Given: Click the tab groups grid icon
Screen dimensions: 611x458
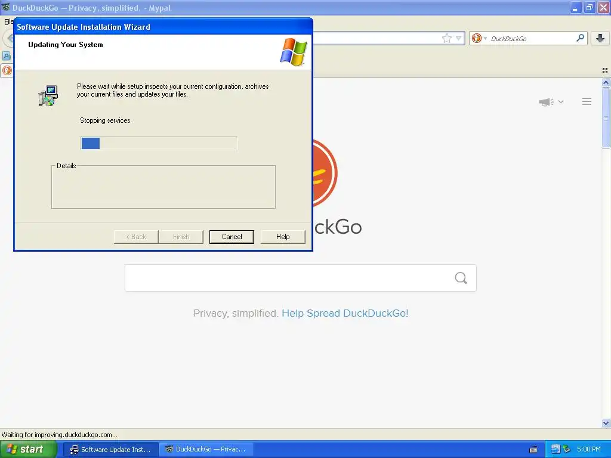Looking at the screenshot, I should [605, 70].
